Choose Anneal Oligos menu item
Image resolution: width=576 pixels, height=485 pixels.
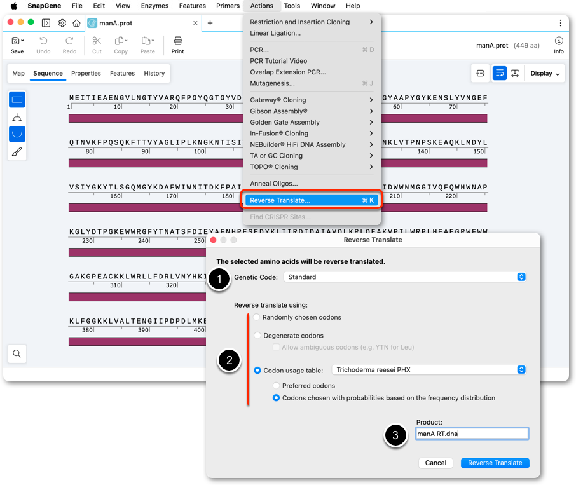[312, 184]
